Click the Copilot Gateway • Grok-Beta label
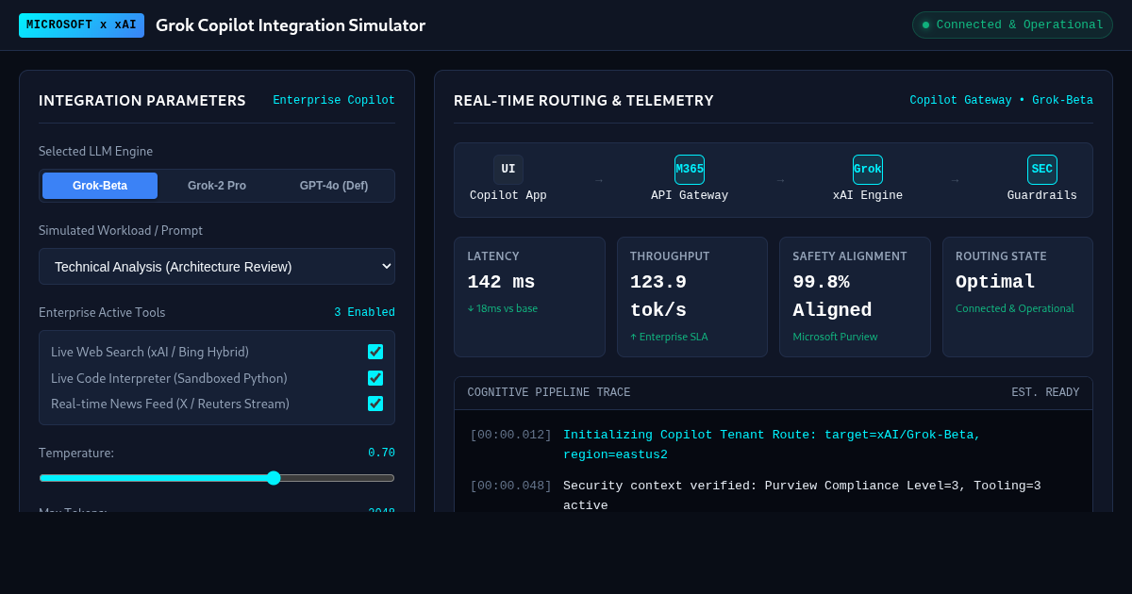The height and width of the screenshot is (594, 1132). [1001, 101]
